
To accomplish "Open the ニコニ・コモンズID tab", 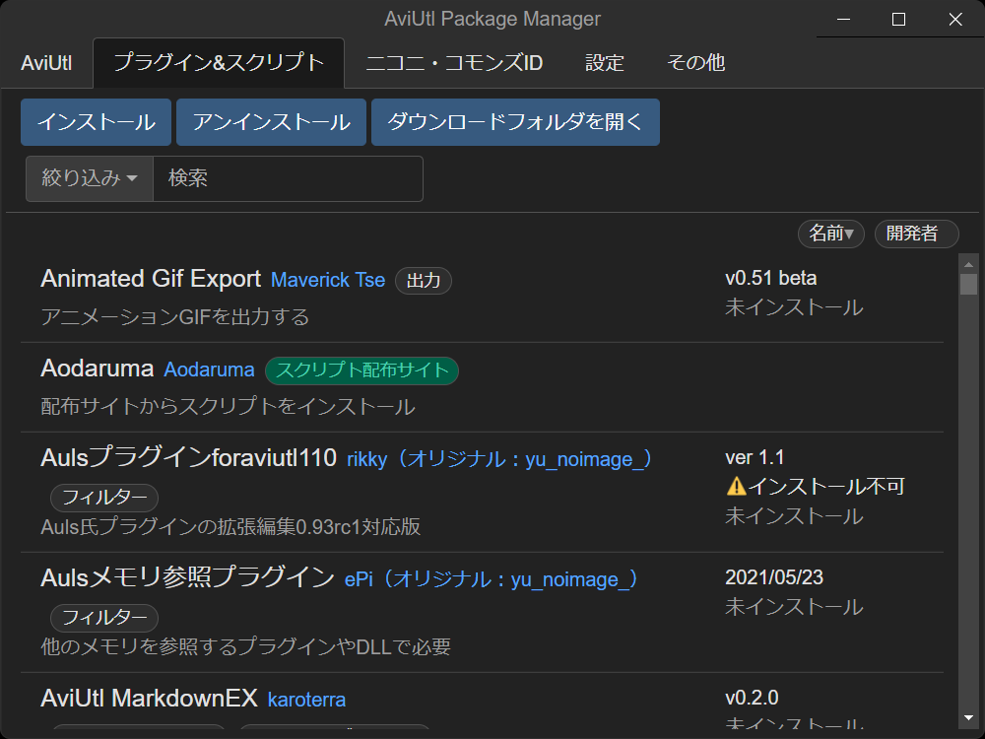I will pyautogui.click(x=454, y=63).
